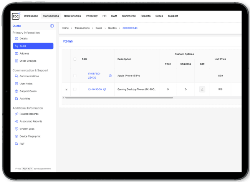Click the Activities document icon
250x182 pixels.
pyautogui.click(x=17, y=99)
